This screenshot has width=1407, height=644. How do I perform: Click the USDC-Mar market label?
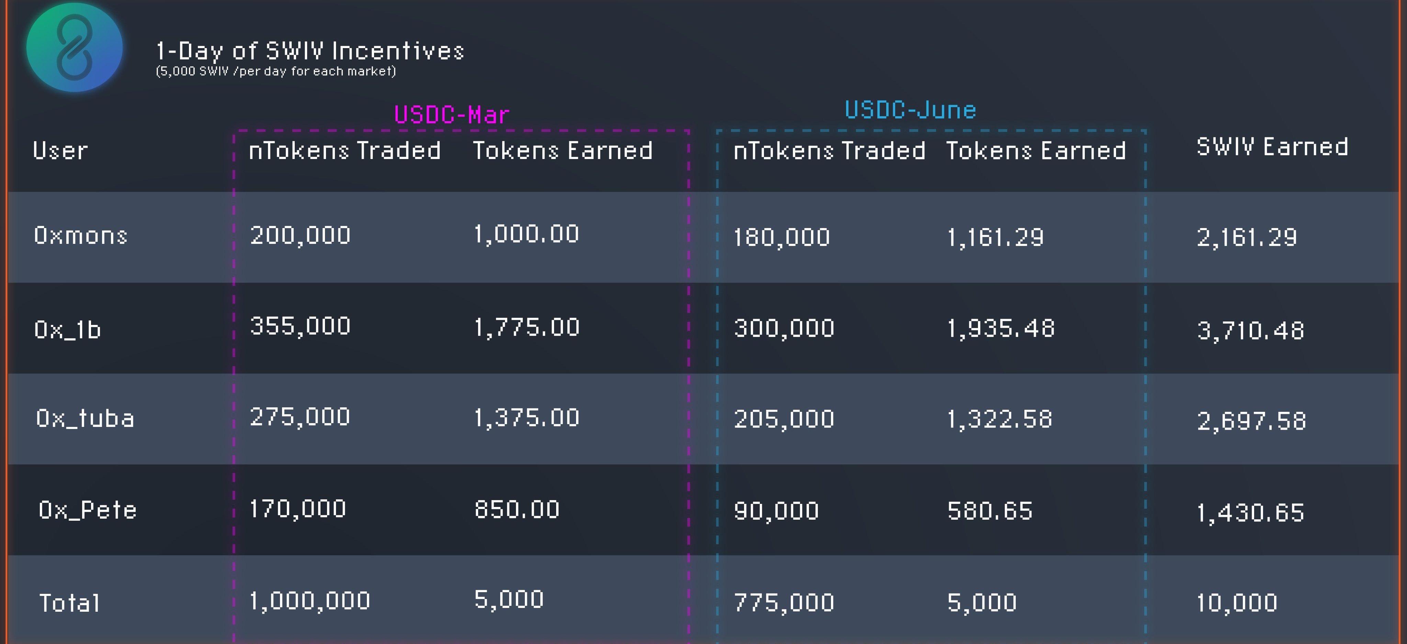[451, 115]
